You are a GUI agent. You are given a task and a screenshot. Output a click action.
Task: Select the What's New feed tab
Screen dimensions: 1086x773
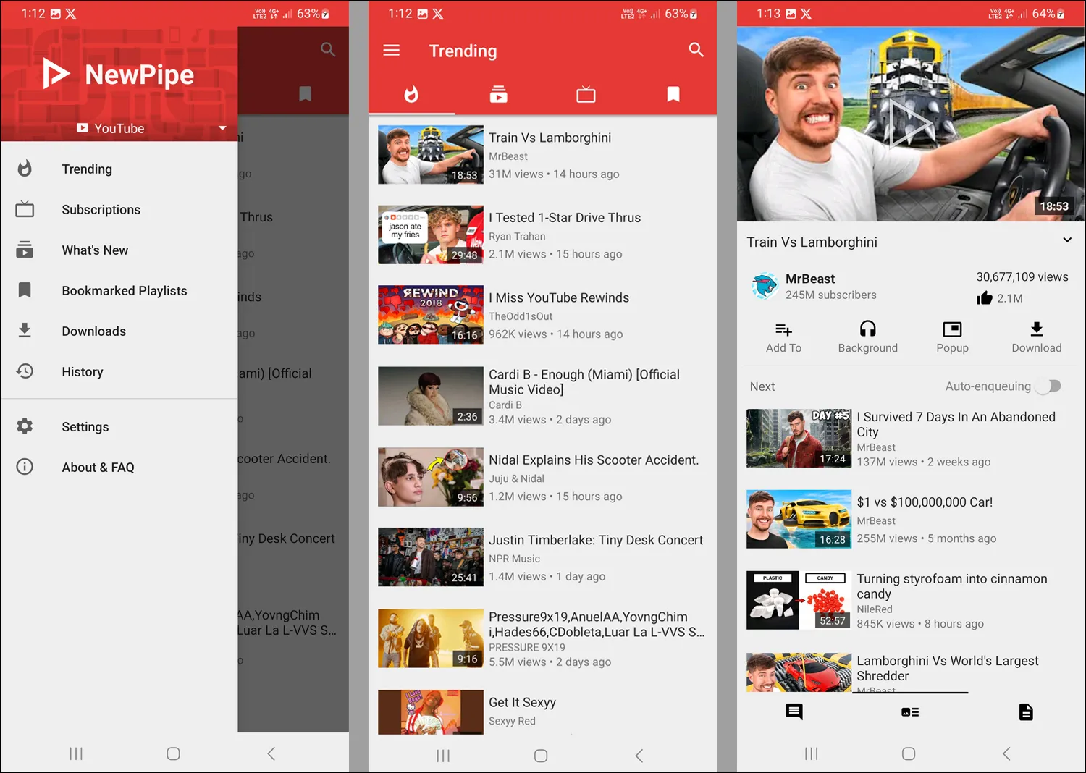[498, 94]
